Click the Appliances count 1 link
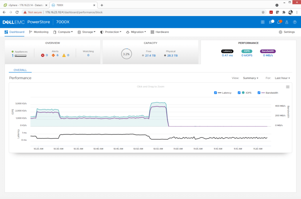The width and height of the screenshot is (301, 199). pyautogui.click(x=13, y=56)
